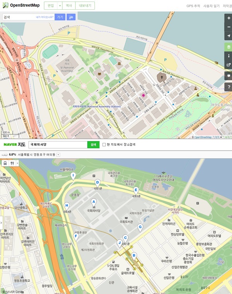
Task: Click the blue 가기 button
Action: click(60, 17)
